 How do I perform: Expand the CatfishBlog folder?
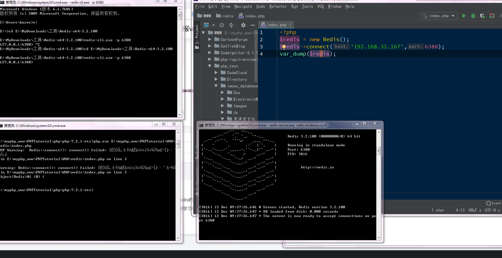pos(210,46)
